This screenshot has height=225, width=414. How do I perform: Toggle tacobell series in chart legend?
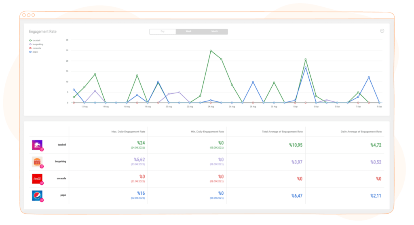[35, 40]
